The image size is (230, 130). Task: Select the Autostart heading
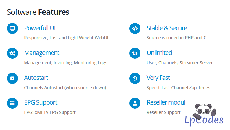click(x=36, y=78)
